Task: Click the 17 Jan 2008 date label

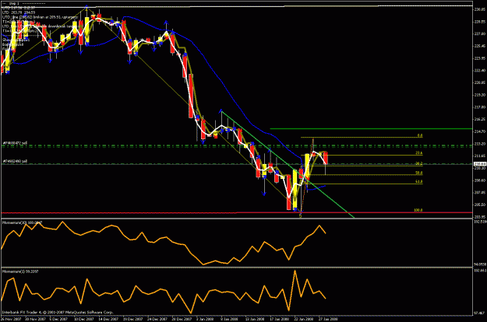Action: 278,319
